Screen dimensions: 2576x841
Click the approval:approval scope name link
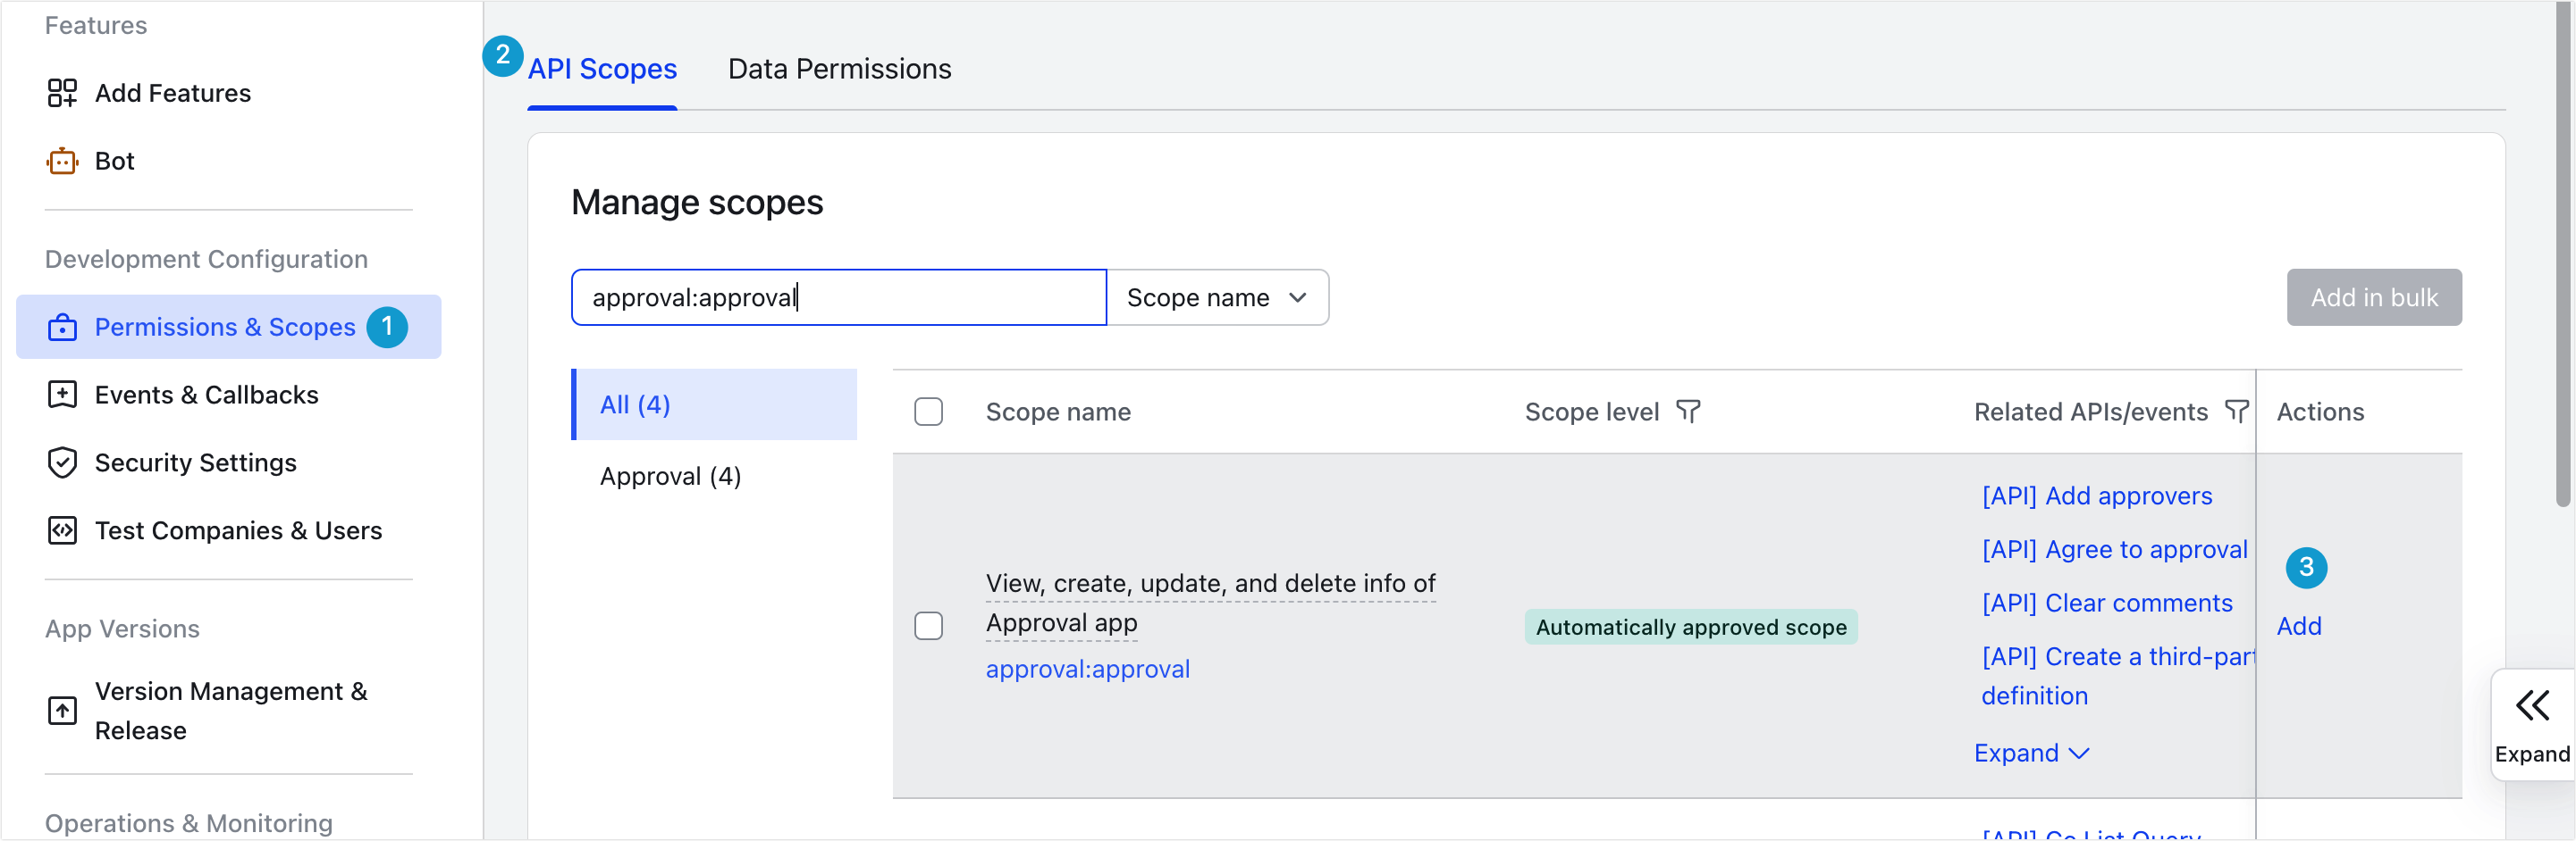(x=1087, y=670)
